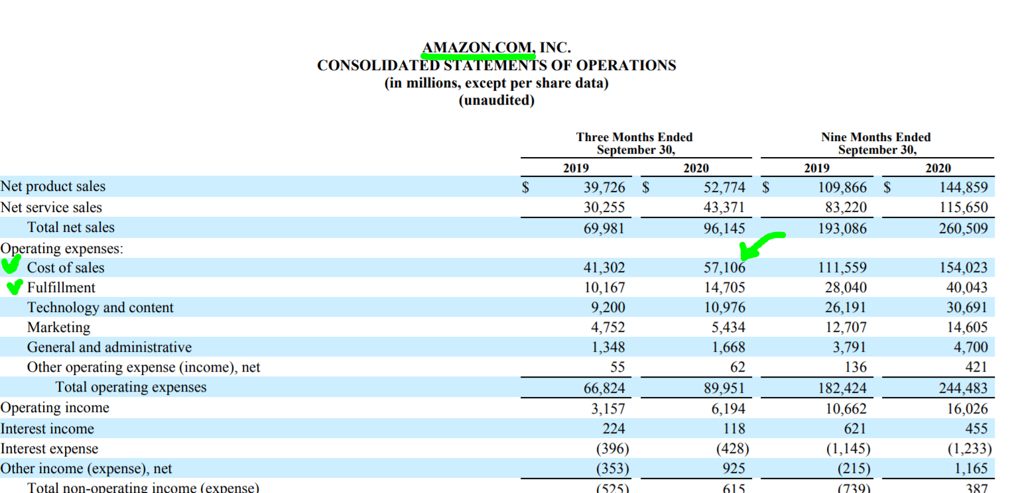This screenshot has height=493, width=1014.
Task: Select the interest income value 455
Action: [x=978, y=429]
